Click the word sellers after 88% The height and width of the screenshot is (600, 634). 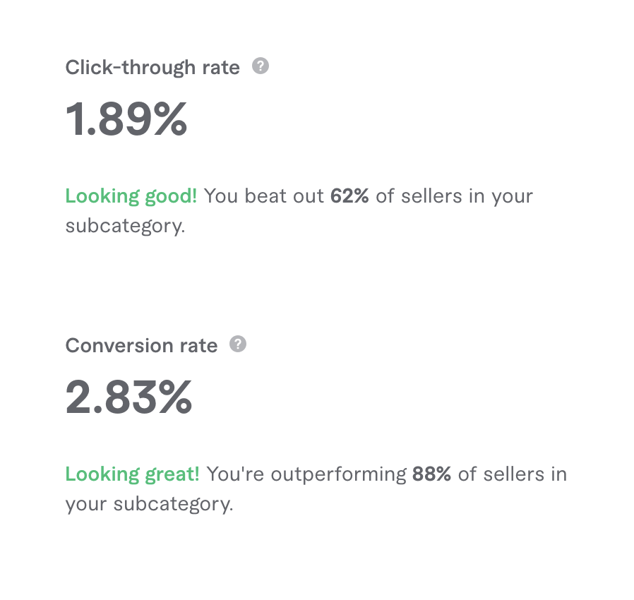(x=513, y=474)
